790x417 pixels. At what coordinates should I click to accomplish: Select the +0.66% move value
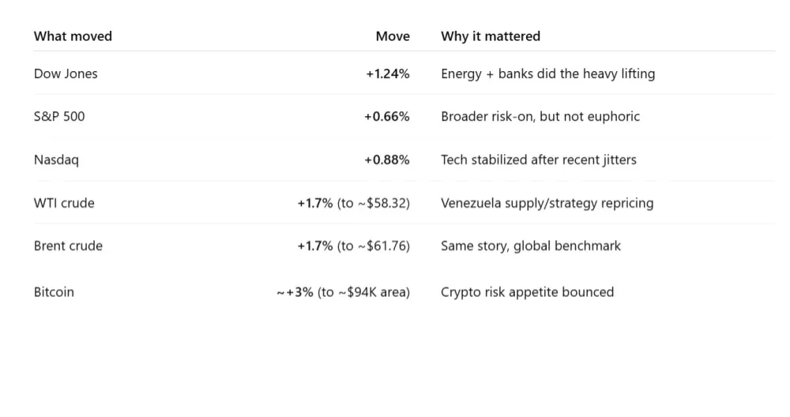386,117
